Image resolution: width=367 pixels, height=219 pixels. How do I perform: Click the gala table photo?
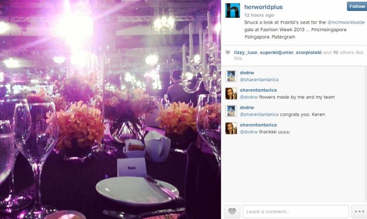[x=110, y=109]
